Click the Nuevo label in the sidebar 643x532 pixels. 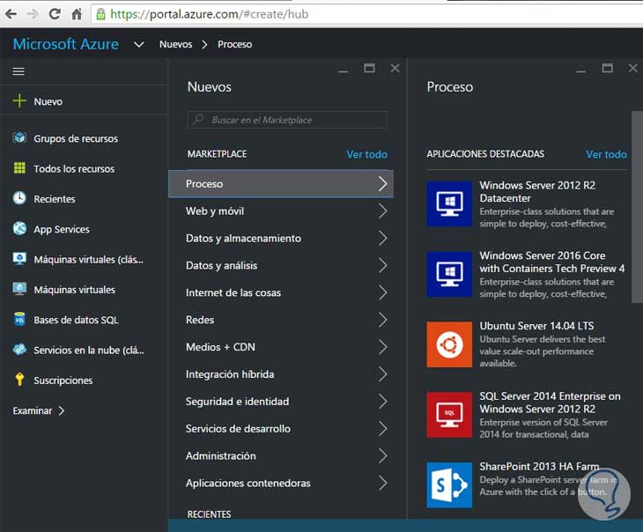(x=48, y=101)
